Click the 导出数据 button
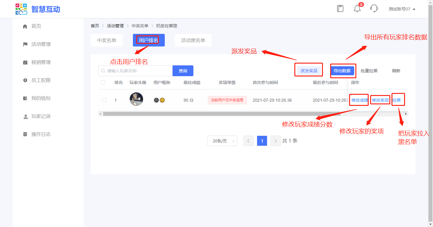 (342, 71)
